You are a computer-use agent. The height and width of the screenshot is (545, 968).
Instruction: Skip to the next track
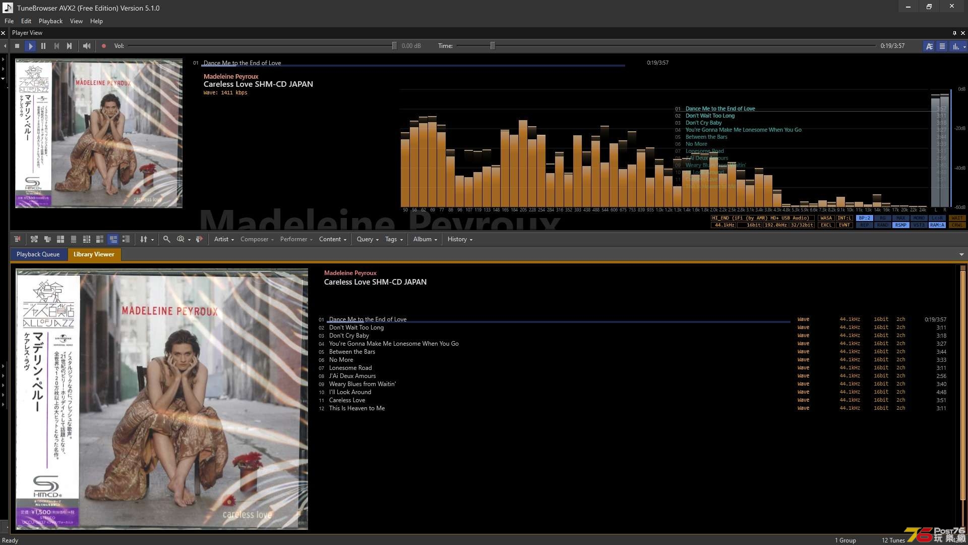coord(70,46)
